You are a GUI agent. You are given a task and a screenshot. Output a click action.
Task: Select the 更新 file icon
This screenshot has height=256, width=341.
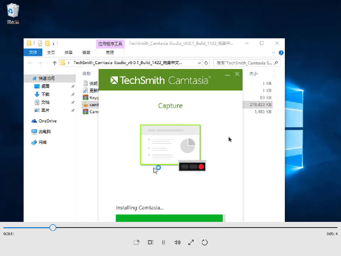pyautogui.click(x=86, y=90)
